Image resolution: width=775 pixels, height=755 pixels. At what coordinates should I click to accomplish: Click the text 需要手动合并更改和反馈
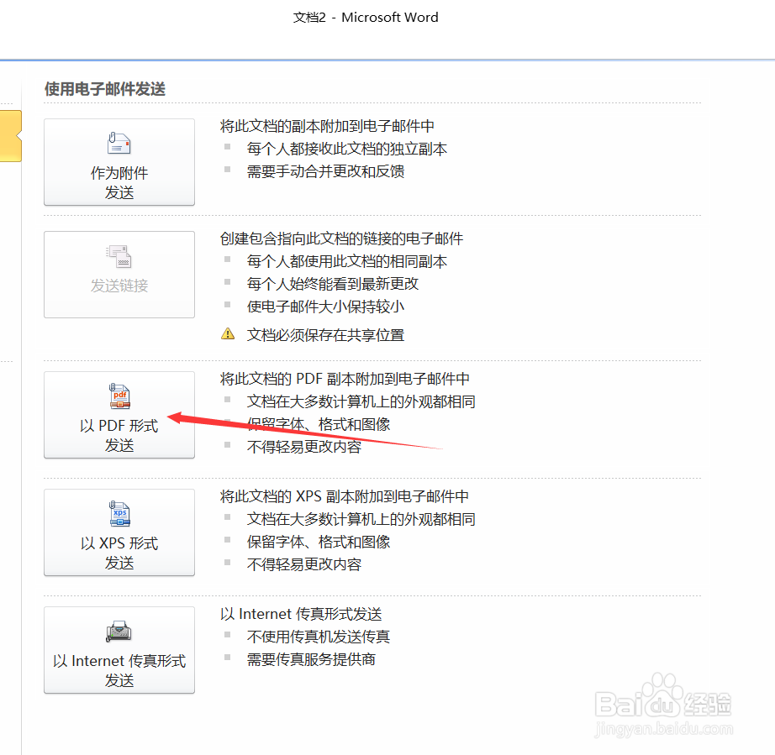[325, 171]
